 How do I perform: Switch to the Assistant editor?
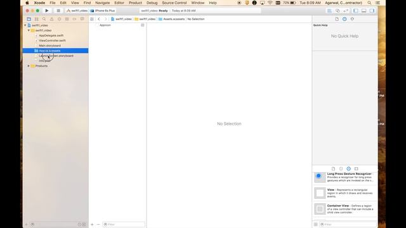[337, 11]
